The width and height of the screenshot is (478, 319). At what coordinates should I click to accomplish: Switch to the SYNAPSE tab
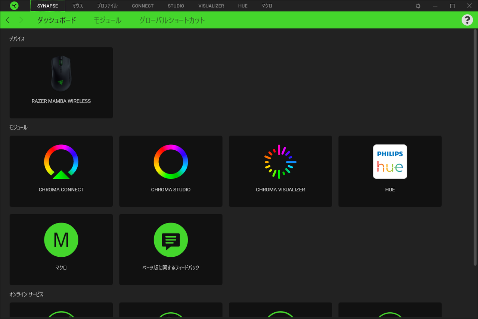47,6
